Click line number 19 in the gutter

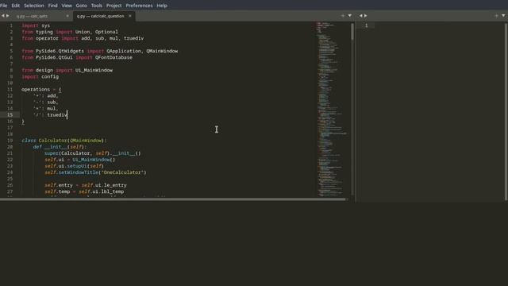[10, 141]
